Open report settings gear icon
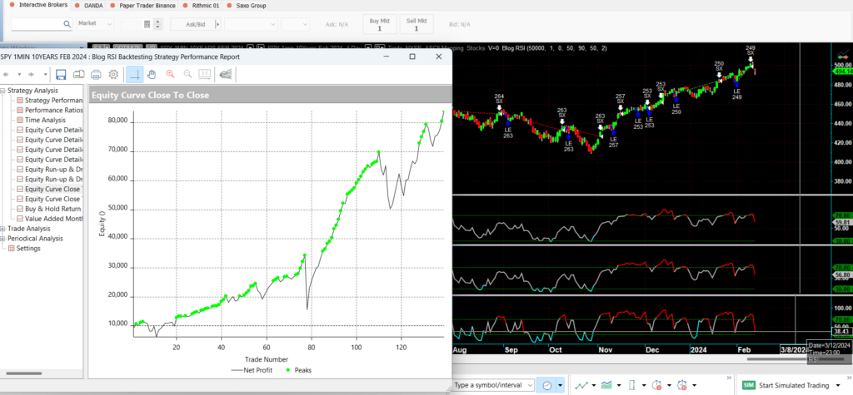The height and width of the screenshot is (395, 853). point(113,75)
